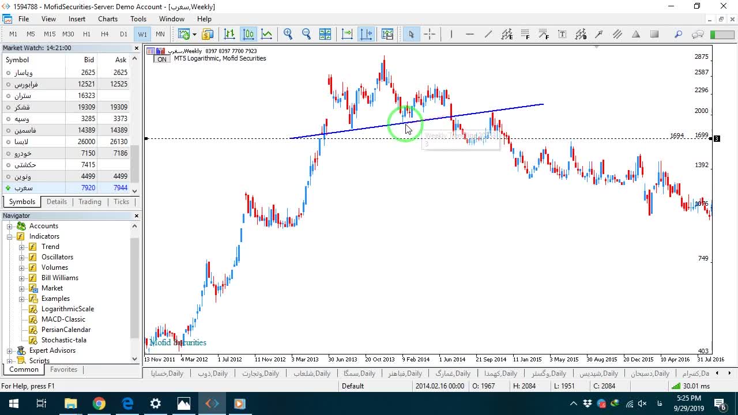Open the chart Templates icon
Image resolution: width=738 pixels, height=415 pixels.
click(x=387, y=34)
